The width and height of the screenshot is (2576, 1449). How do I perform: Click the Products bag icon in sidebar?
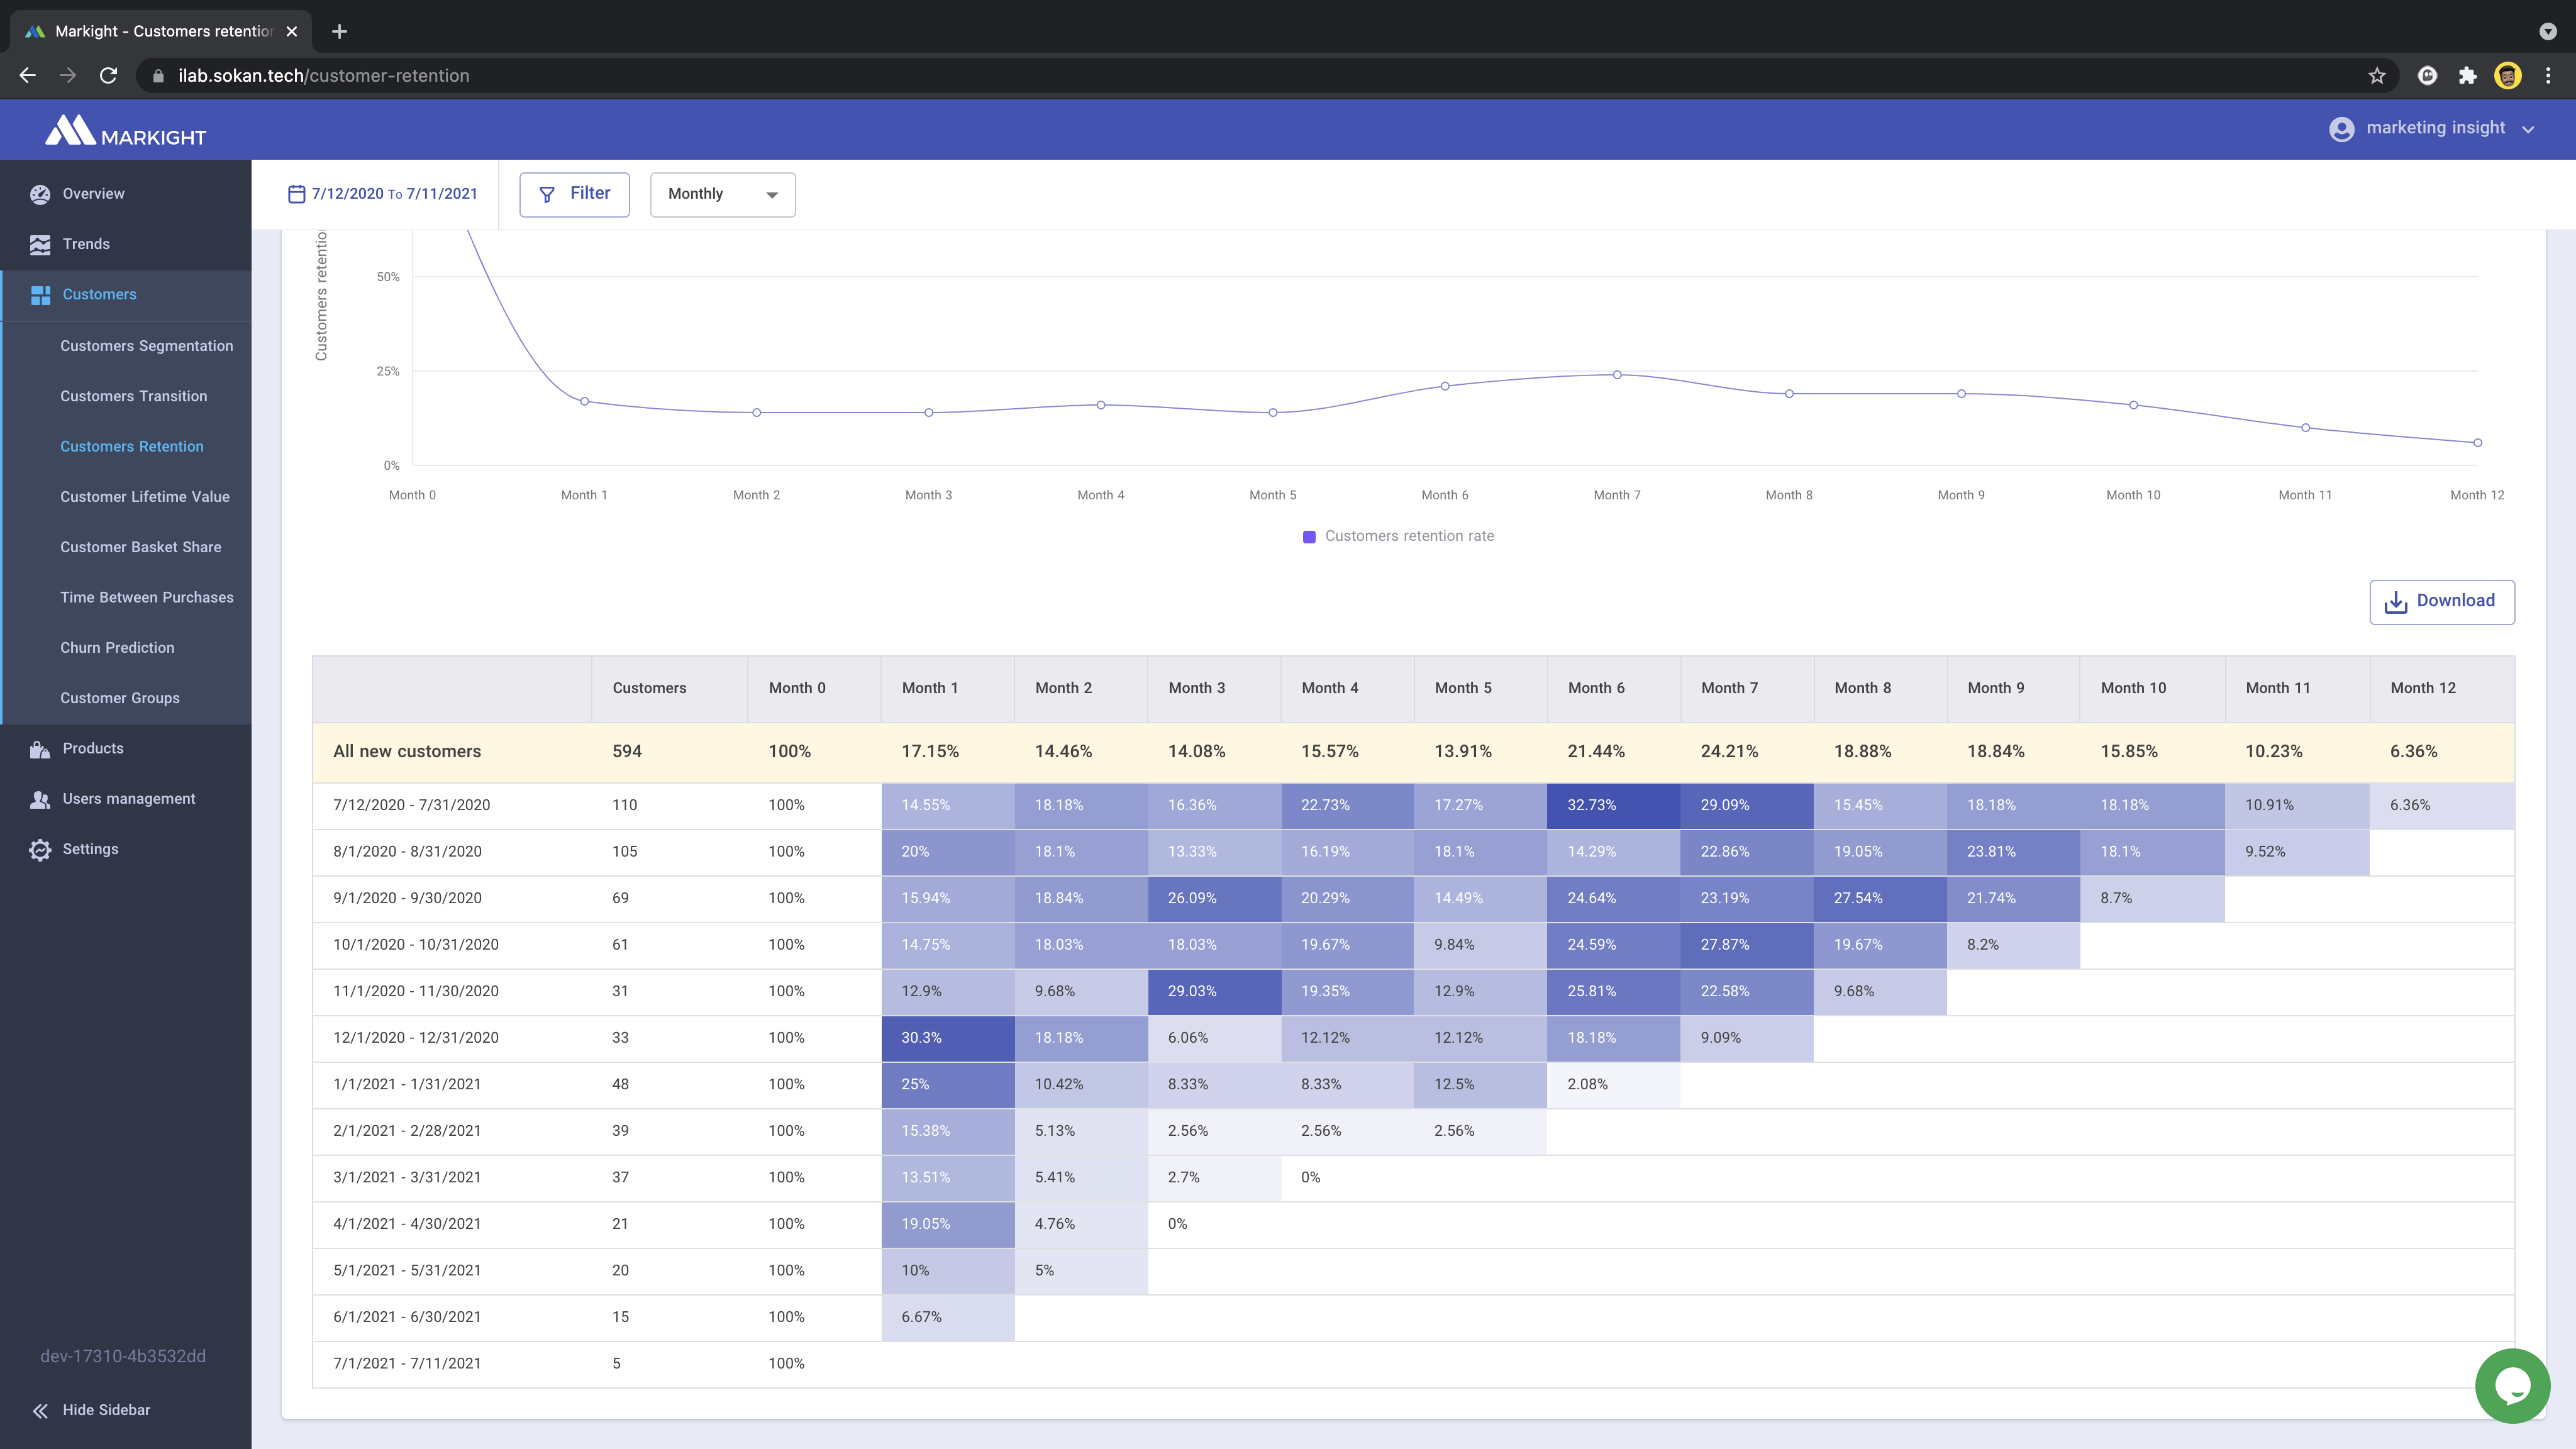[x=40, y=749]
